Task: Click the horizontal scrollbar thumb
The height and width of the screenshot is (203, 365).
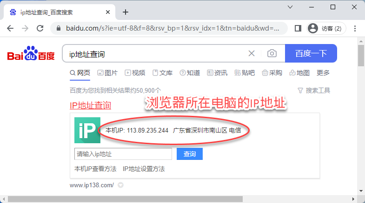Action: point(125,199)
